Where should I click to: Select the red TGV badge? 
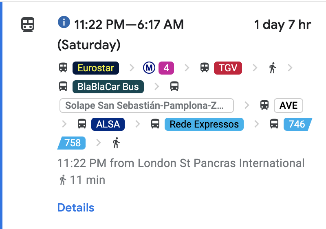pyautogui.click(x=228, y=68)
